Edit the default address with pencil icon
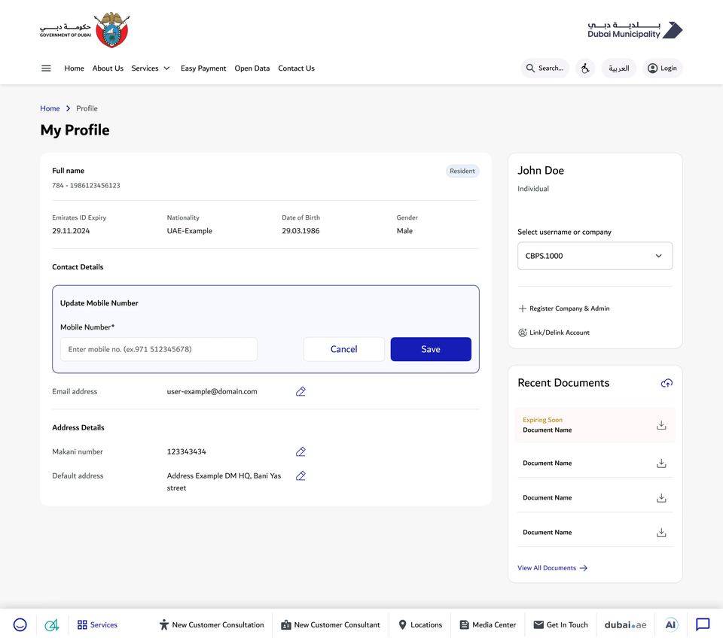 pos(300,475)
